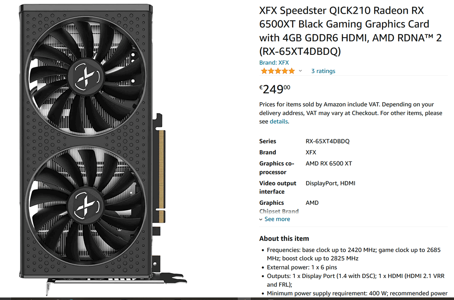Select the Series value RX-65XT4DBDQ
Viewport: 454px width, 300px height.
pyautogui.click(x=328, y=141)
